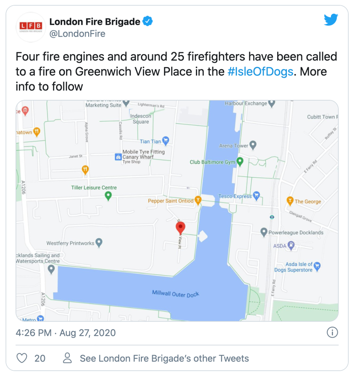
Task: Click the Westferry Printworks map pin
Action: [99, 242]
